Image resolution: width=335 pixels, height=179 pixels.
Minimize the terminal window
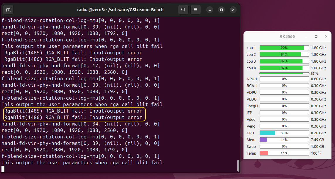[210, 10]
